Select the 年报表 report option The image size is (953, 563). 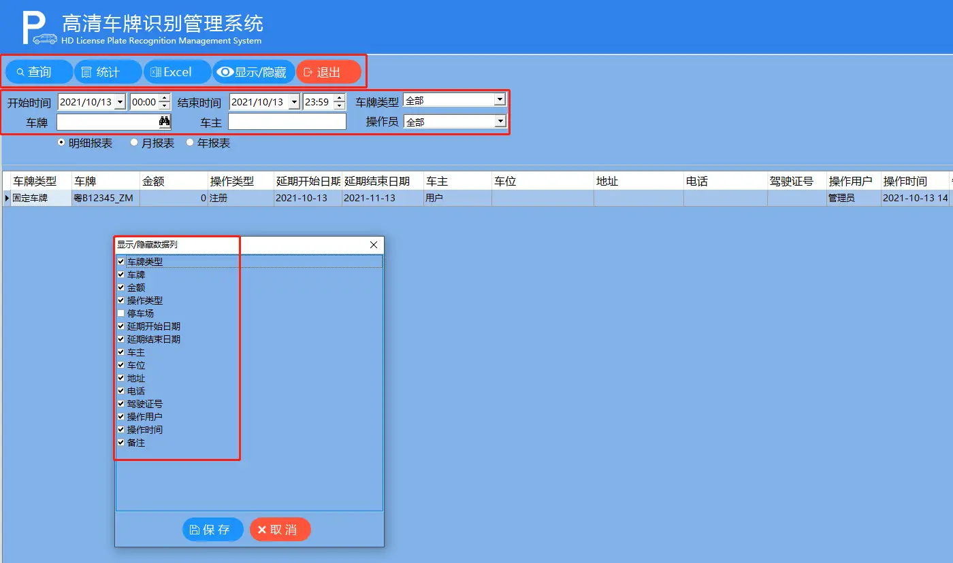[189, 142]
